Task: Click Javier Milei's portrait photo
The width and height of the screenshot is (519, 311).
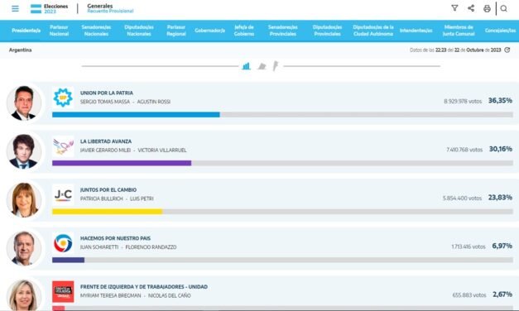Action: [24, 151]
